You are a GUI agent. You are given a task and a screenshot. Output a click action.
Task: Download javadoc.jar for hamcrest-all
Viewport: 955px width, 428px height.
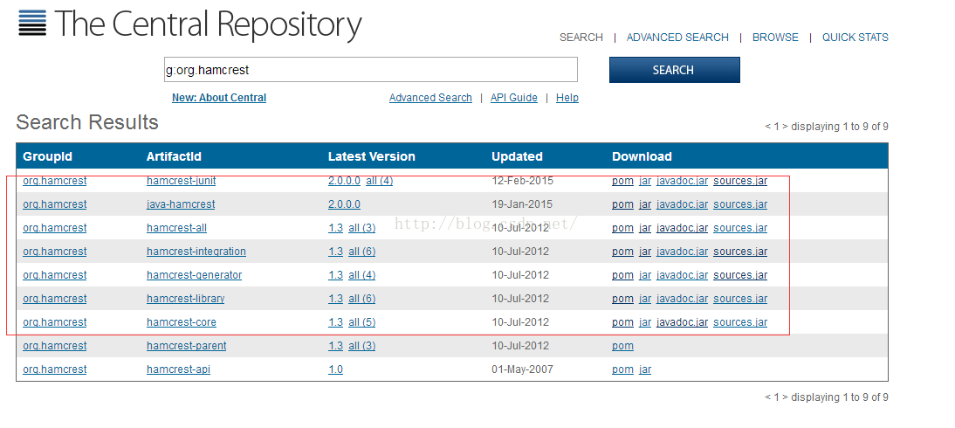[x=682, y=228]
